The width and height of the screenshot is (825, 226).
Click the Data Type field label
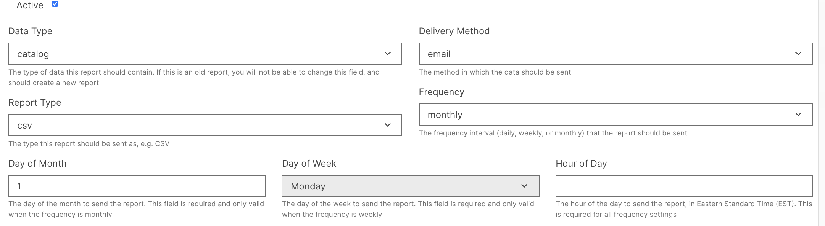pos(30,31)
